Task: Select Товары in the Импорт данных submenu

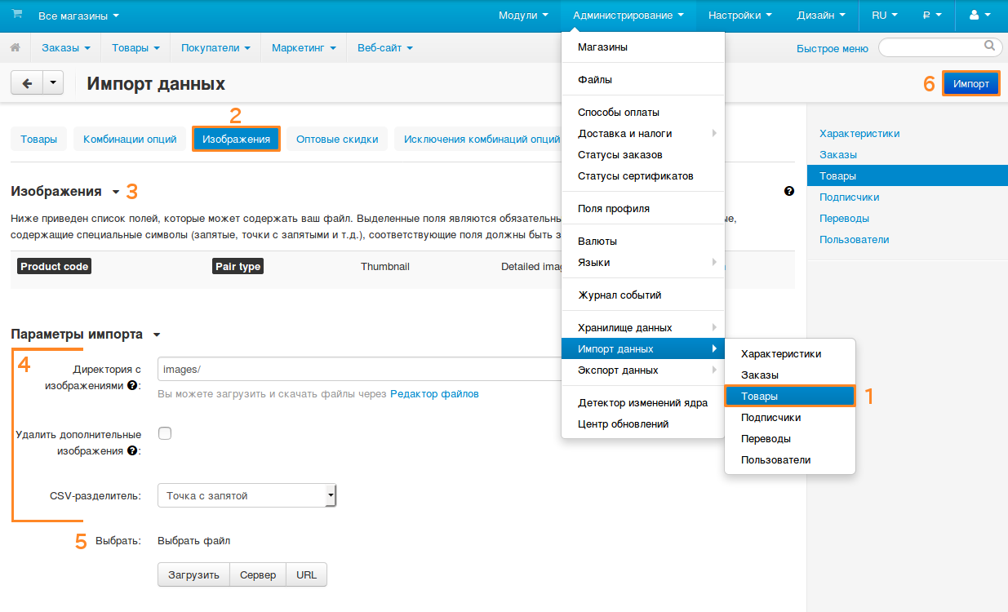Action: coord(789,396)
